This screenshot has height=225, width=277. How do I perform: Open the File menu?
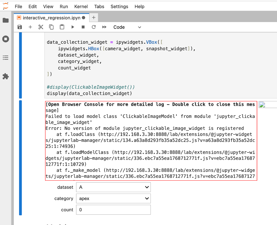tap(18, 6)
